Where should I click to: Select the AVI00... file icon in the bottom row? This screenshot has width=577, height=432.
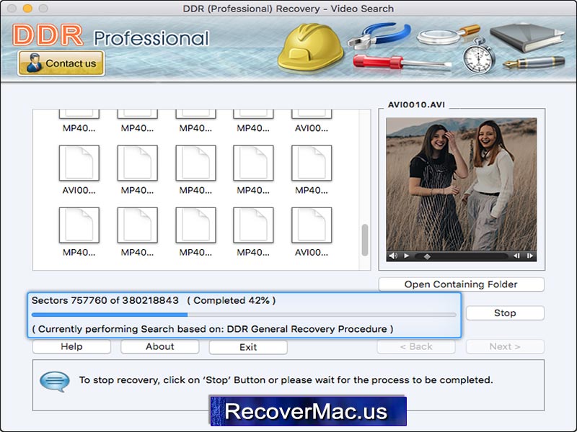click(312, 225)
